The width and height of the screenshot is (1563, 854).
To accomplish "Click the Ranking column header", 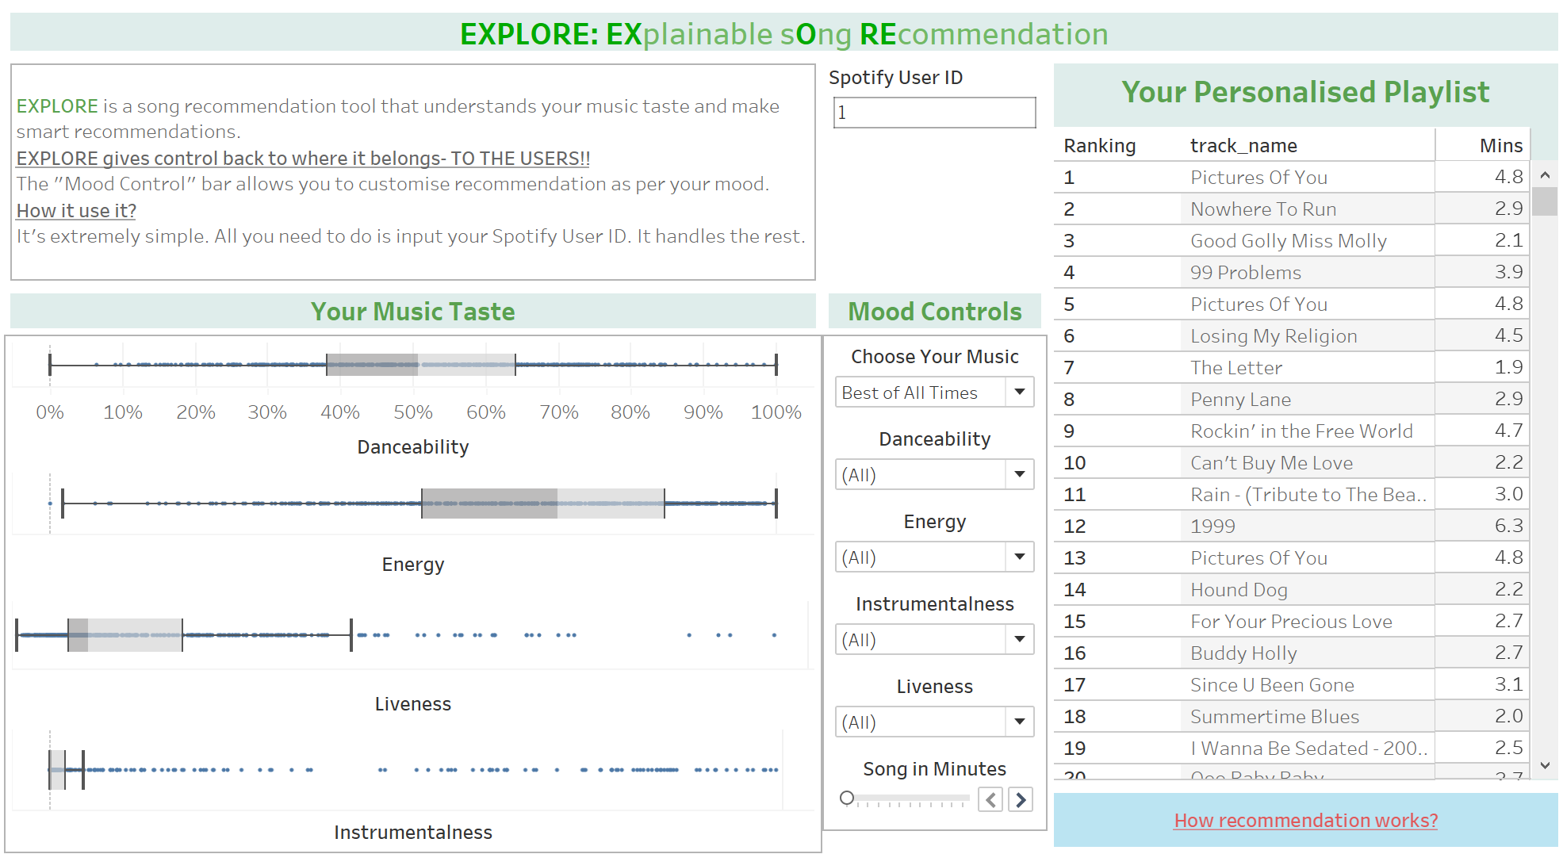I will [x=1099, y=146].
